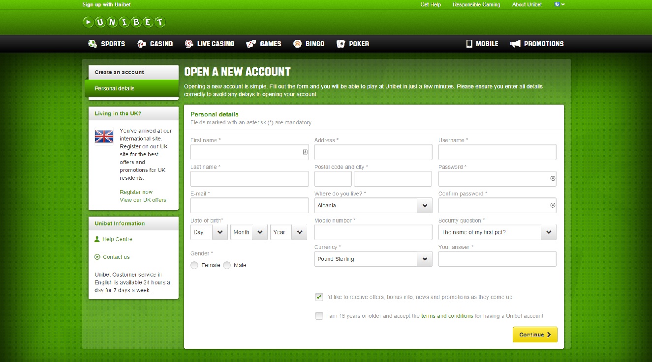Open the language flag selector

pos(559,4)
